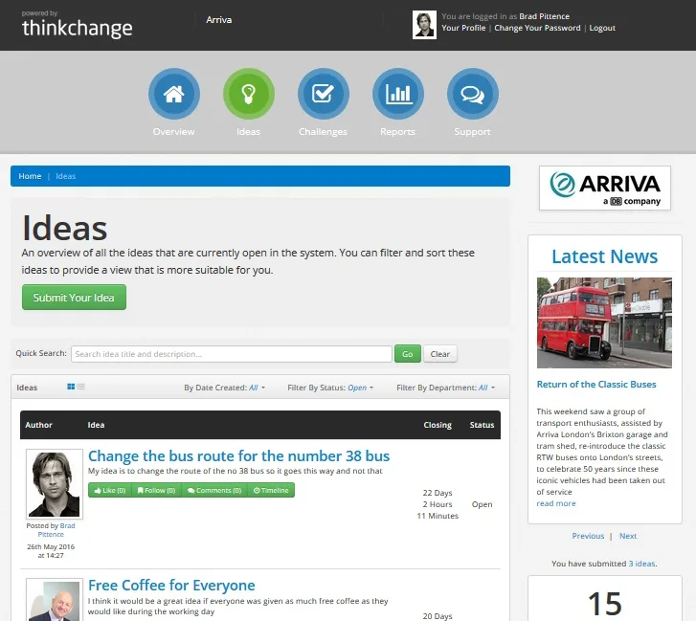
Task: Click the Latest News heading
Action: [x=604, y=256]
